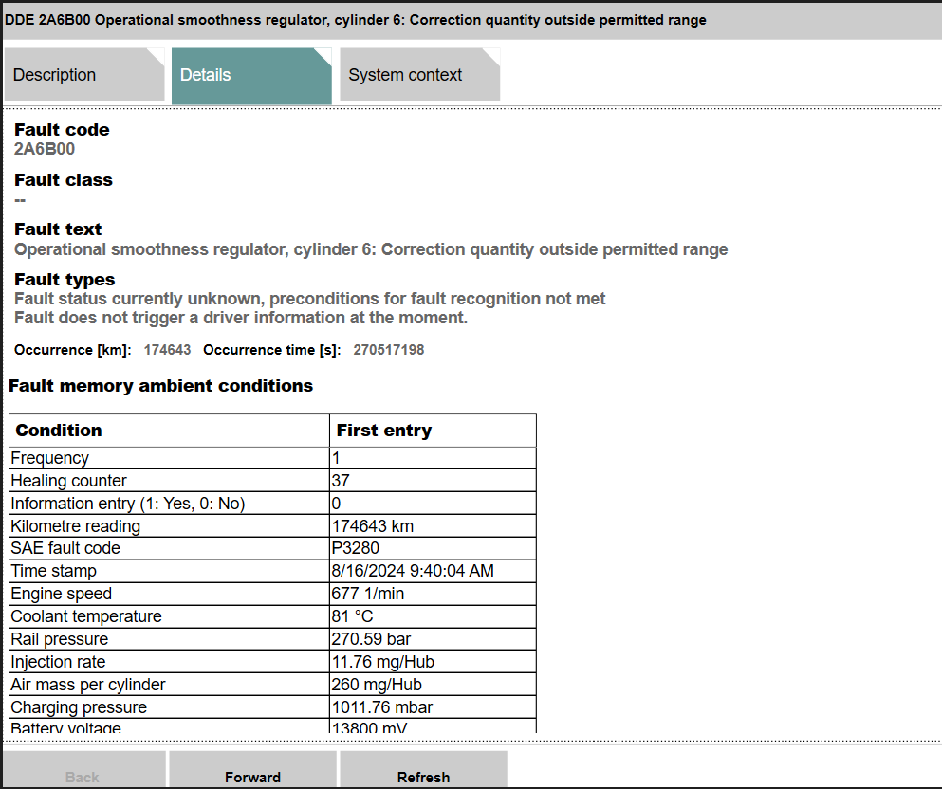Viewport: 942px width, 789px height.
Task: Click the Rail pressure row label
Action: pyautogui.click(x=60, y=639)
